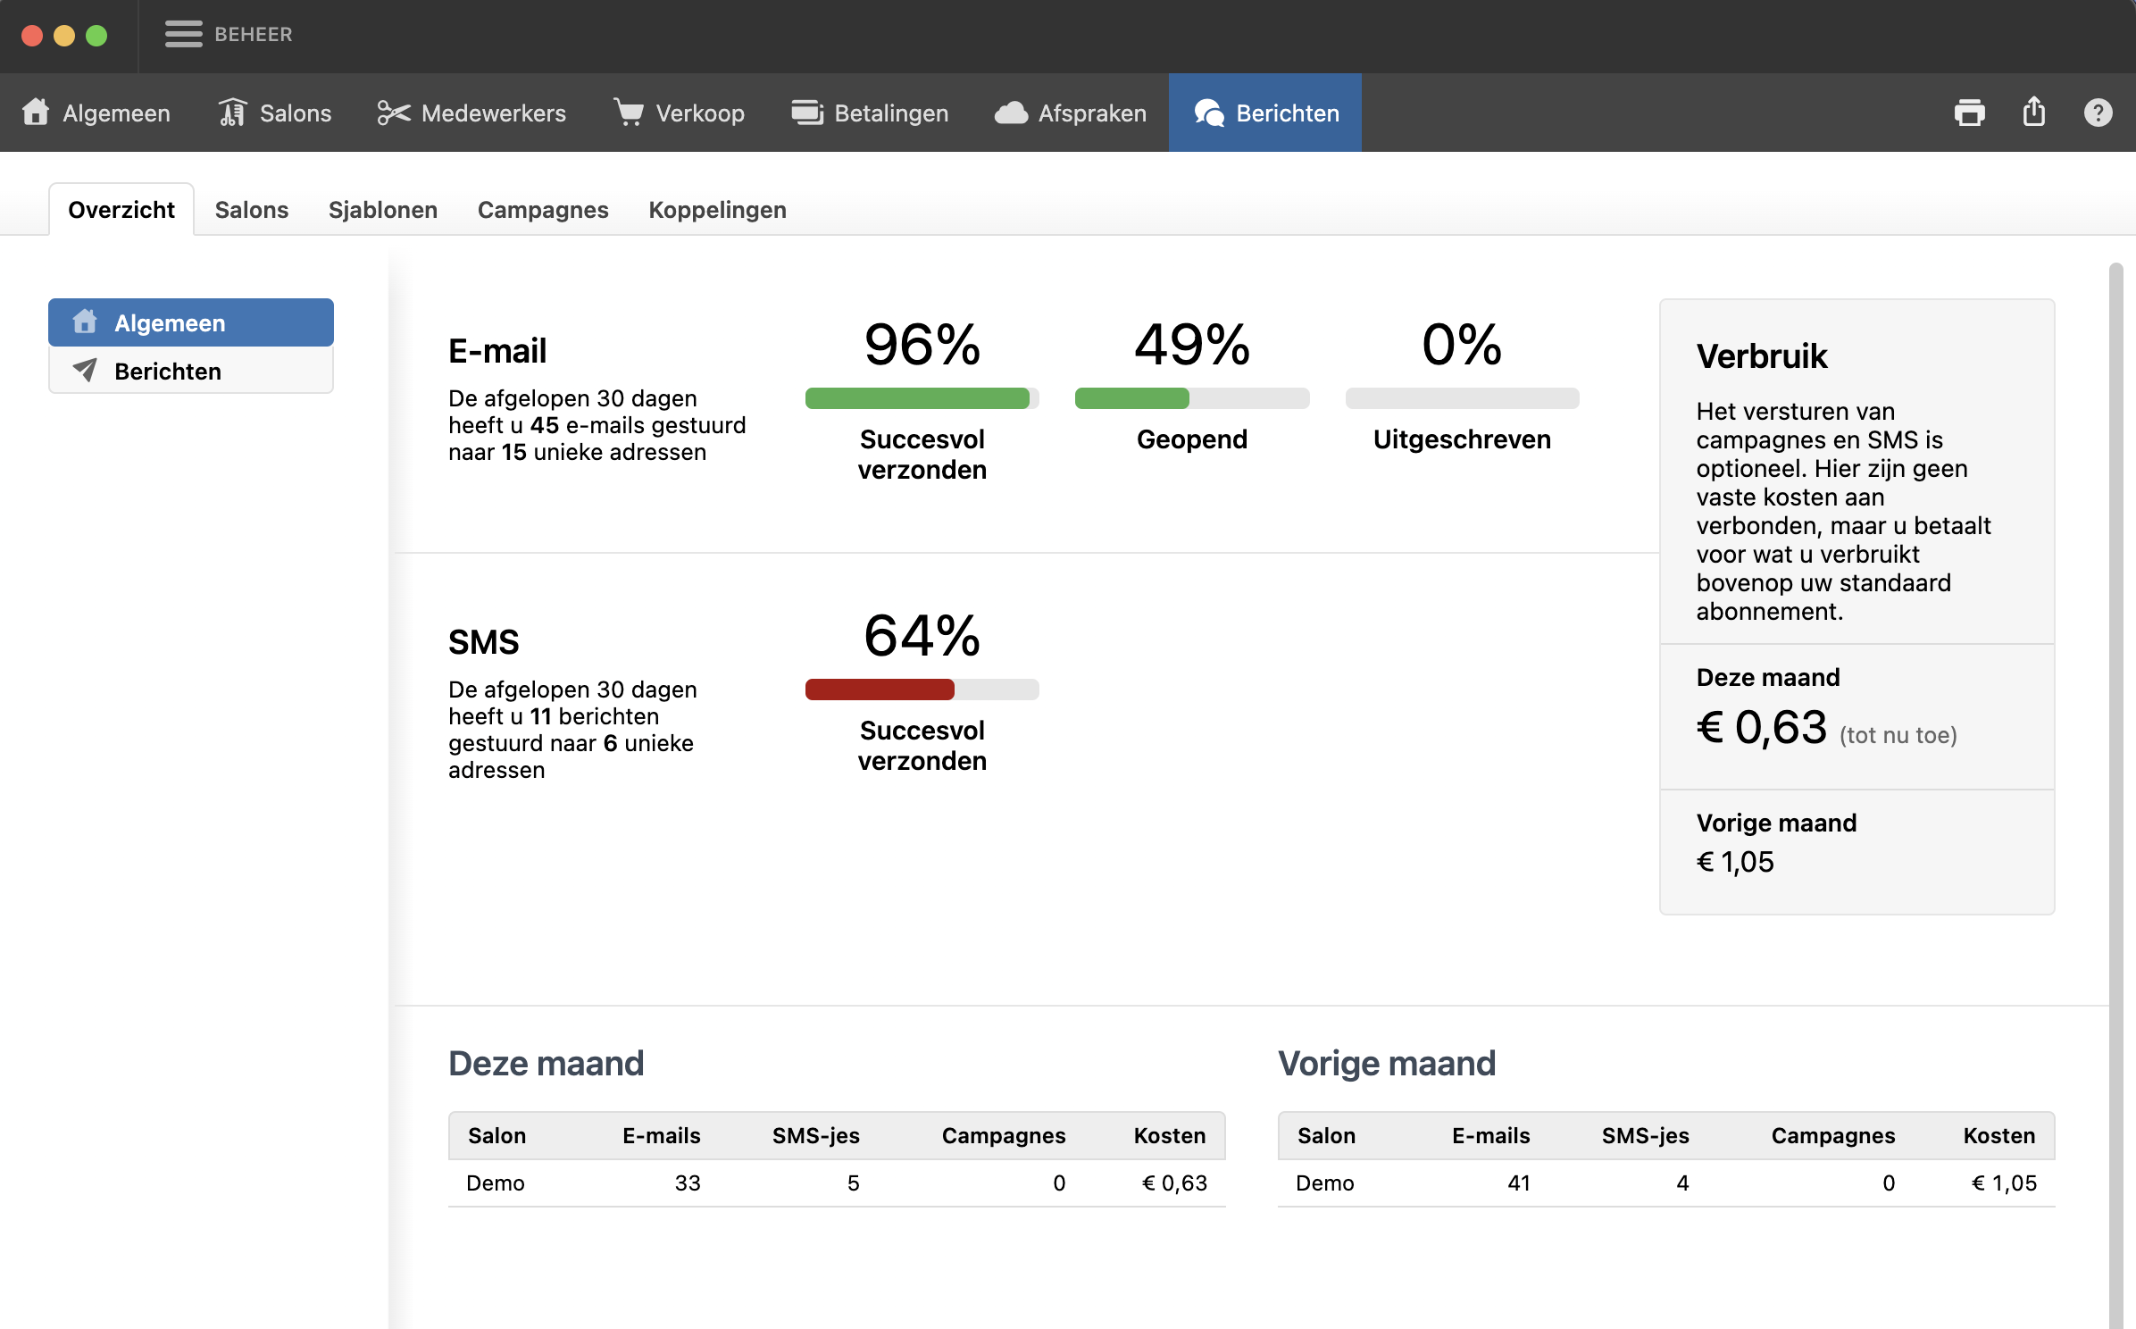Open Salons via barber chair icon
Screen dimensions: 2136x1329
coord(233,113)
